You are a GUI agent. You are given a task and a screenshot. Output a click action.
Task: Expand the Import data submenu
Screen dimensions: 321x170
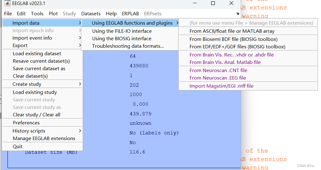pyautogui.click(x=42, y=23)
